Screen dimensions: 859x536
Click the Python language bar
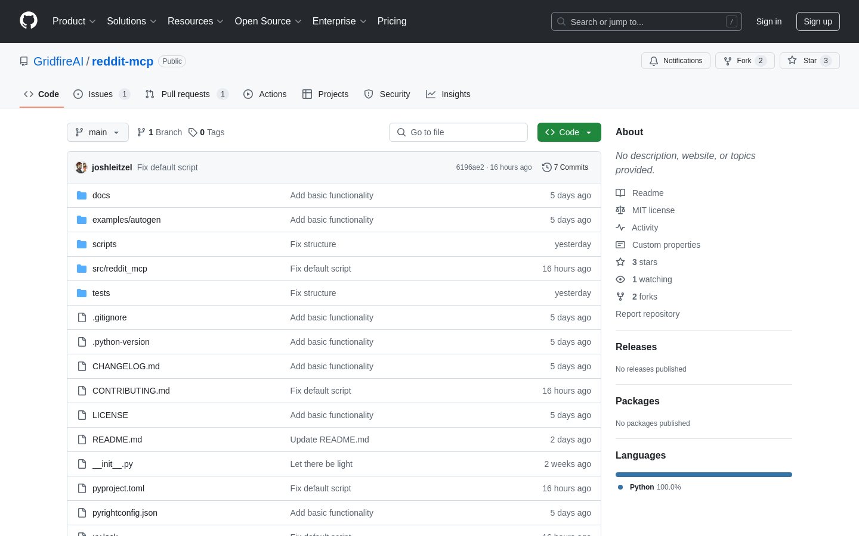coord(704,475)
